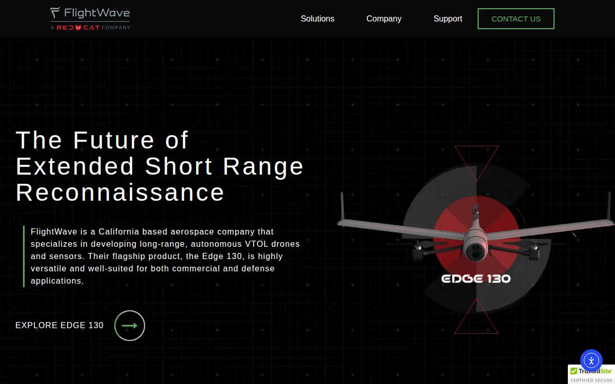The width and height of the screenshot is (615, 384).
Task: Click the CONTACT US button
Action: point(516,19)
